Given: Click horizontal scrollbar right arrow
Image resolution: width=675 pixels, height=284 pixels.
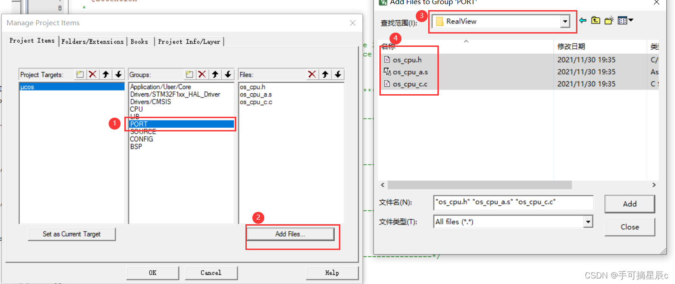Looking at the screenshot, I should pos(653,185).
